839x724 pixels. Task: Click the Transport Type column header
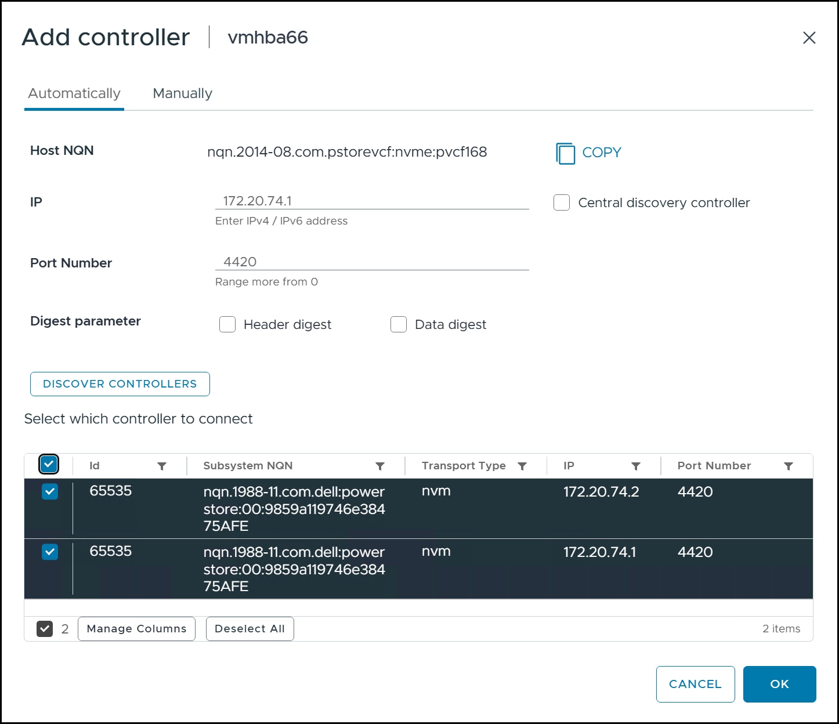click(464, 466)
